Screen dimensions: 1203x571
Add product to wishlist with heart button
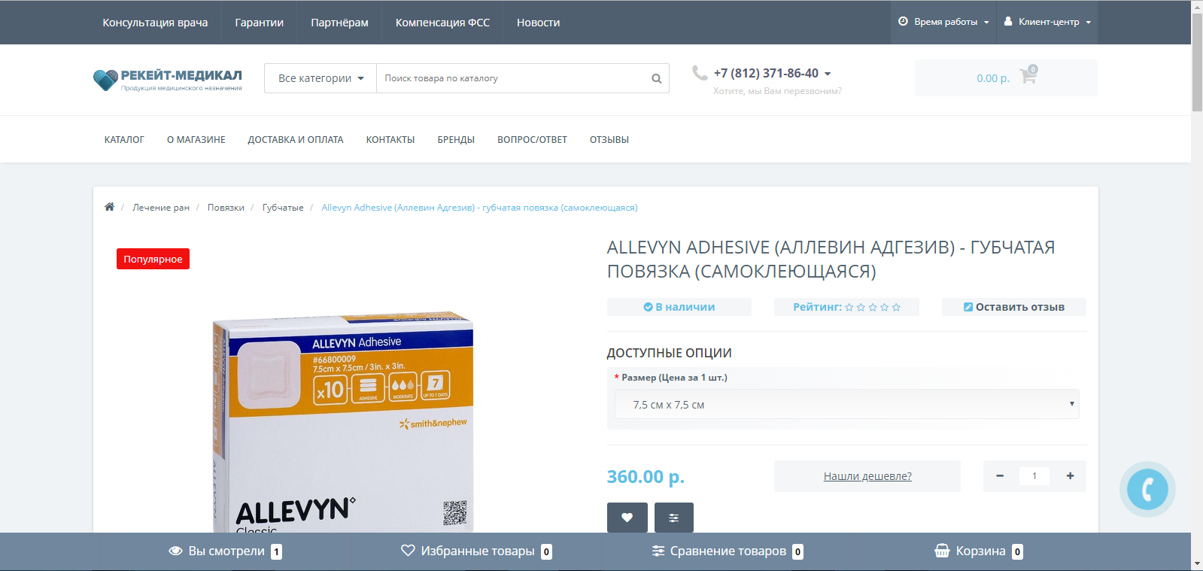627,518
